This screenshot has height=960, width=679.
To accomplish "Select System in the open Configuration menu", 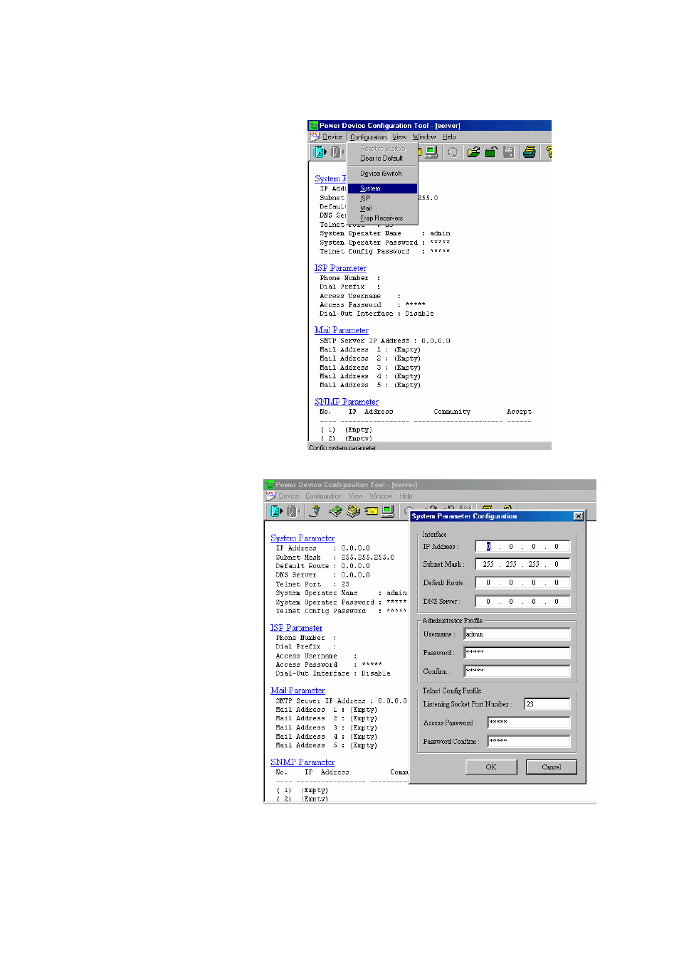I will [382, 188].
